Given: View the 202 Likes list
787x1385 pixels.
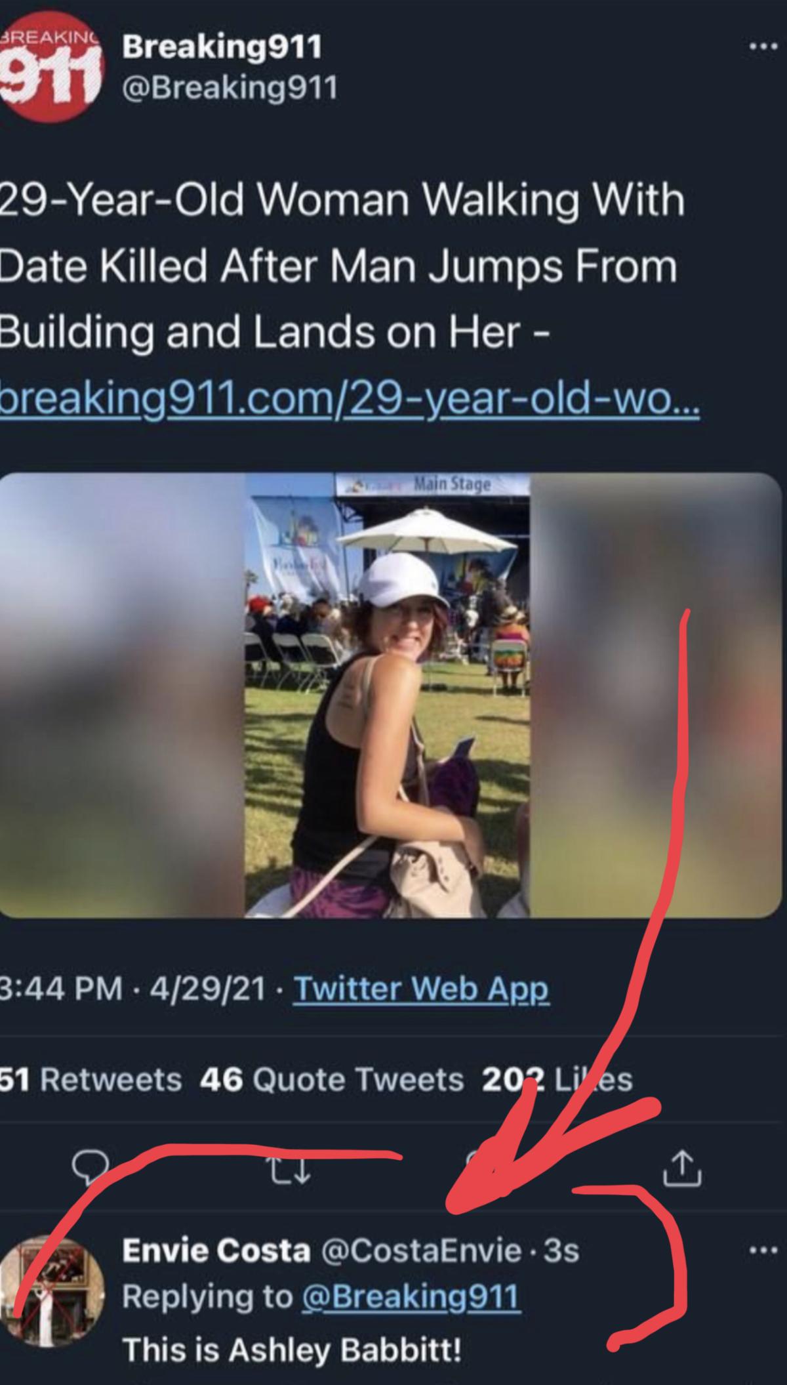Looking at the screenshot, I should (x=557, y=1079).
